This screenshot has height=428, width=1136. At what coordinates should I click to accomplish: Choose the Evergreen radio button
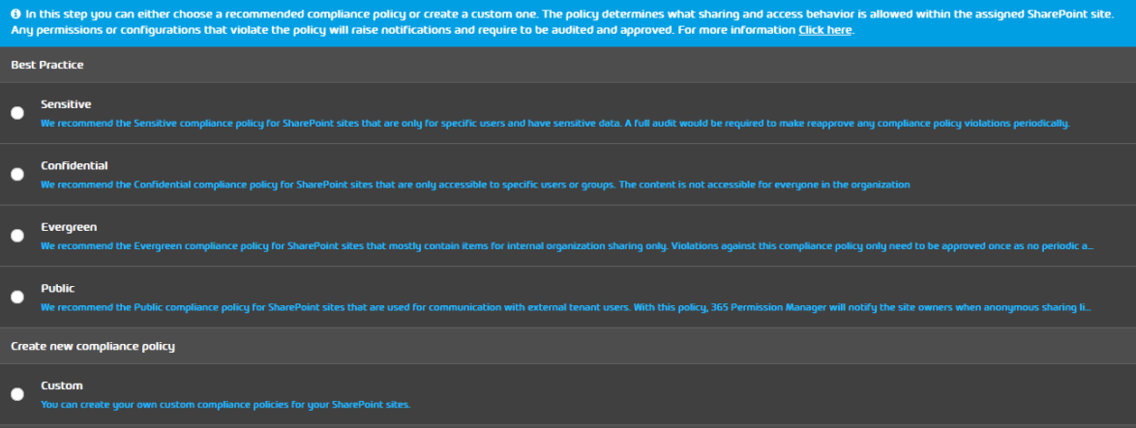click(17, 236)
